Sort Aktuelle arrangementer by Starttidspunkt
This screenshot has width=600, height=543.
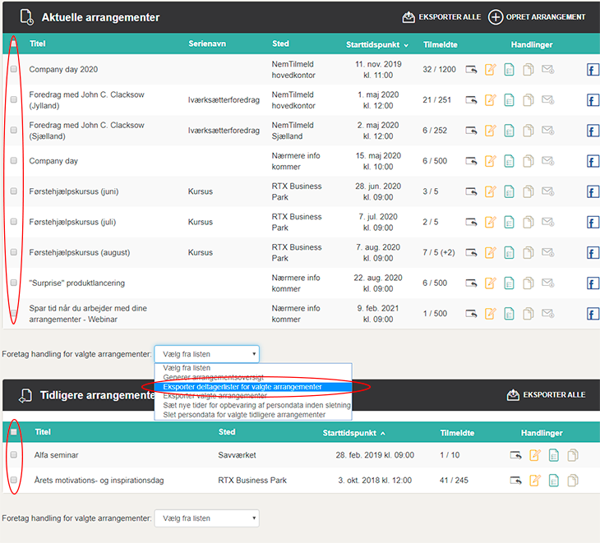[x=377, y=44]
